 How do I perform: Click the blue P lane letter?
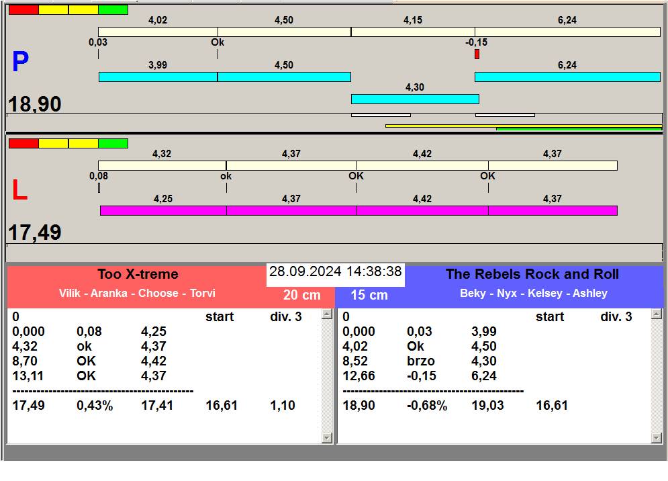point(20,61)
